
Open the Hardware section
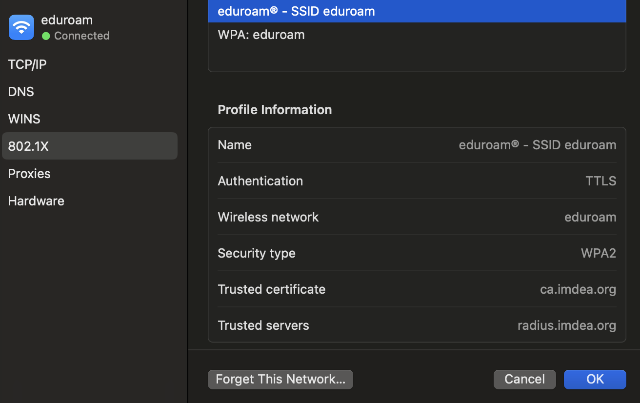coord(90,201)
